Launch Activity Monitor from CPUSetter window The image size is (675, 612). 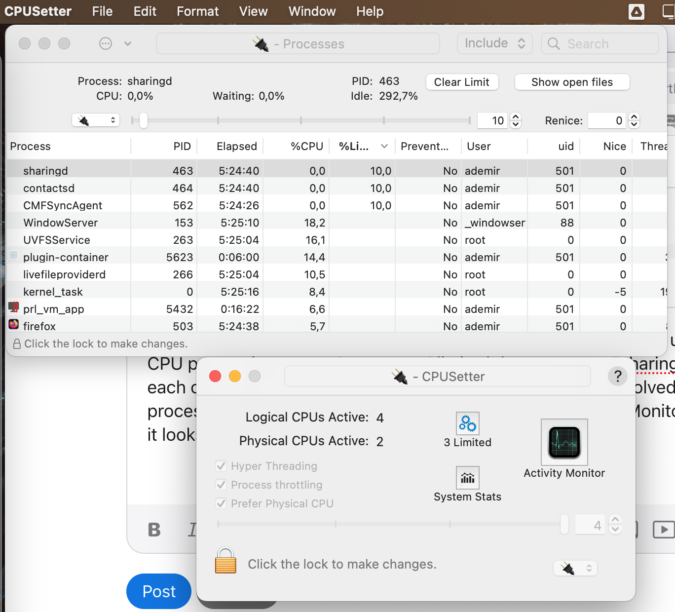tap(564, 442)
